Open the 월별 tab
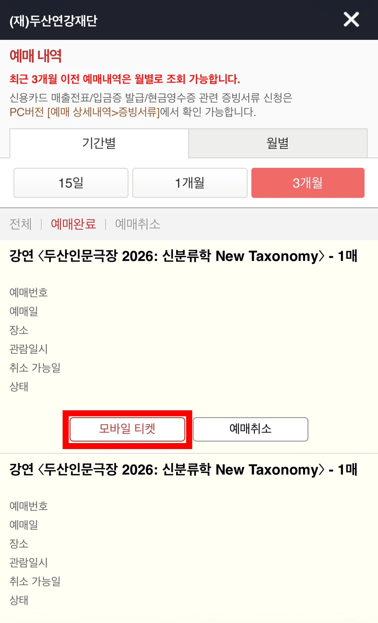This screenshot has width=378, height=623. [277, 143]
